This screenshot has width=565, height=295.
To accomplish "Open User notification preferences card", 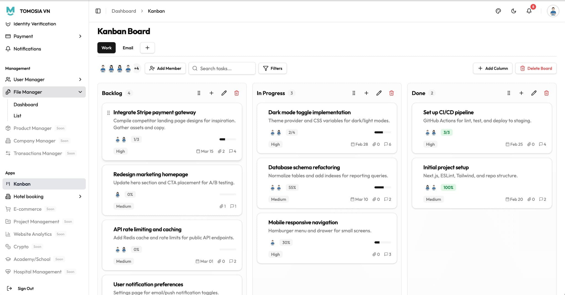I will (x=172, y=285).
